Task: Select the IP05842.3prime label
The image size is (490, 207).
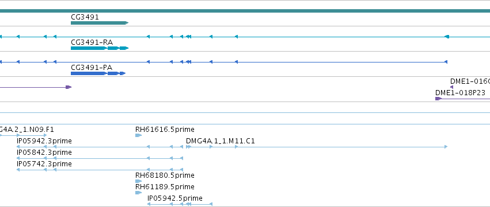Action: coord(44,153)
